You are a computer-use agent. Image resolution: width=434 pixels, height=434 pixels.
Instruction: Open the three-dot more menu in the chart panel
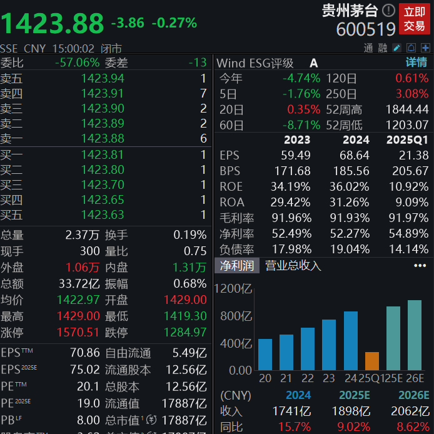click(420, 266)
